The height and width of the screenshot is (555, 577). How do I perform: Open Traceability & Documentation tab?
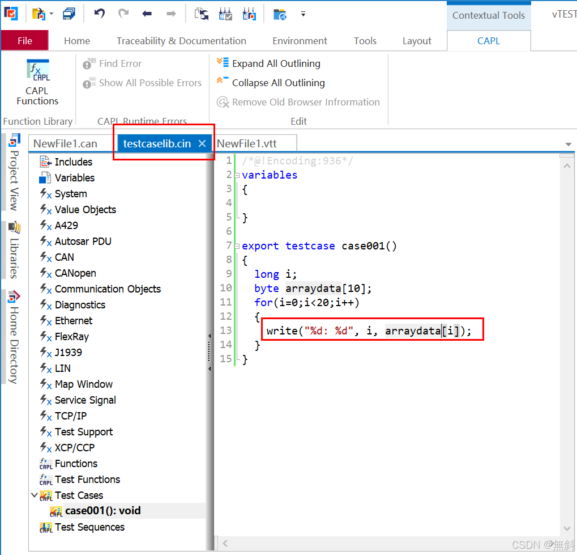pos(181,41)
